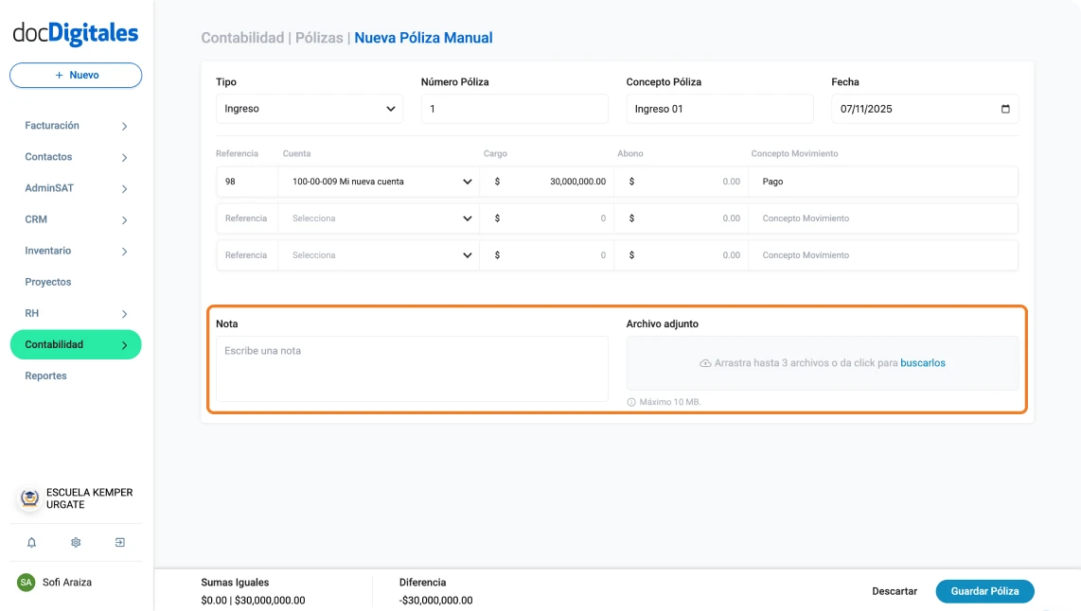Open the Fecha date picker calendar icon

click(1006, 109)
